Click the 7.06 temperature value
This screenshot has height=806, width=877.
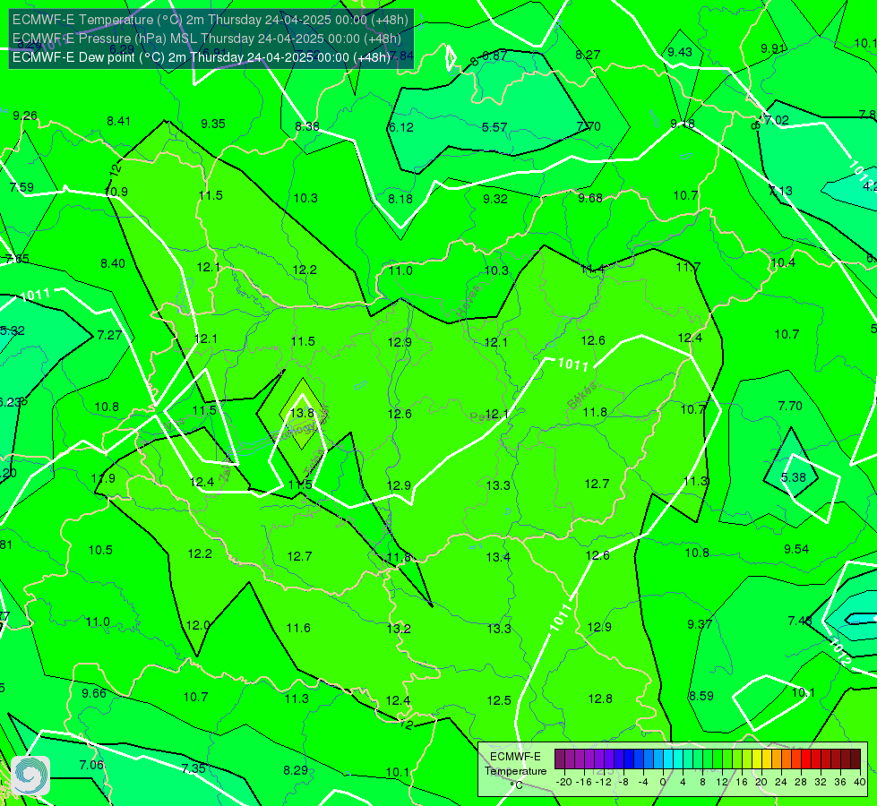91,765
